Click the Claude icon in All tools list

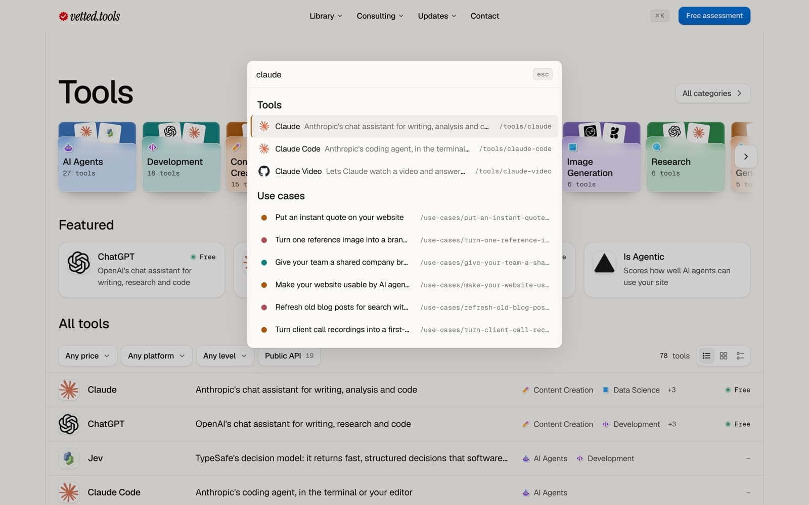click(x=69, y=390)
